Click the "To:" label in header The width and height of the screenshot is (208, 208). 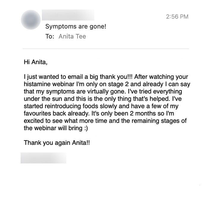50,37
